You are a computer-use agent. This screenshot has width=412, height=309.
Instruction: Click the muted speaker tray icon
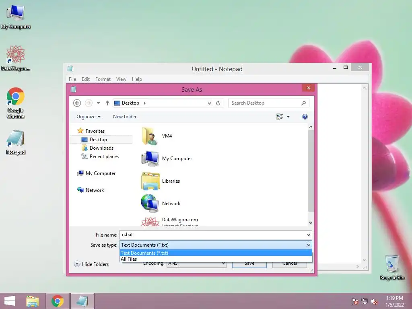(374, 301)
